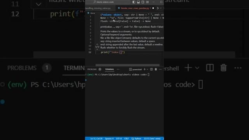Collapse fold chevron beside line 11 in background
Image resolution: width=249 pixels, height=140 pixels.
point(39,4)
